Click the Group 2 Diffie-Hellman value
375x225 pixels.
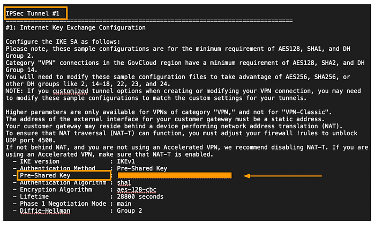pyautogui.click(x=130, y=211)
